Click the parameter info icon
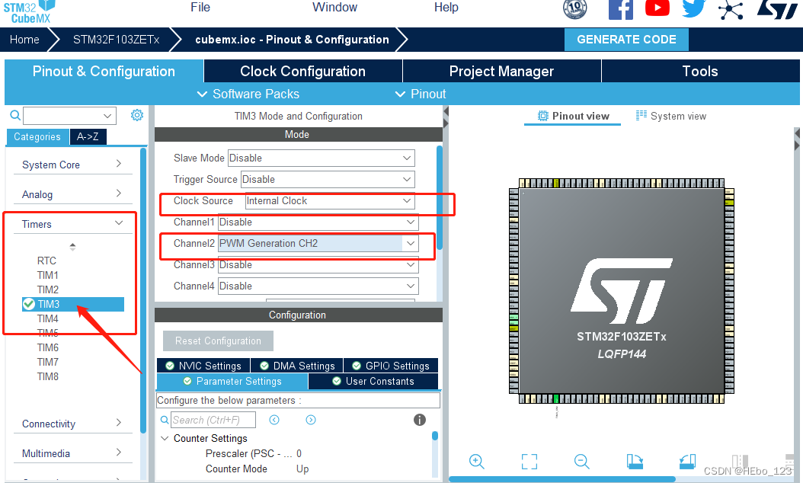This screenshot has width=803, height=483. [420, 420]
